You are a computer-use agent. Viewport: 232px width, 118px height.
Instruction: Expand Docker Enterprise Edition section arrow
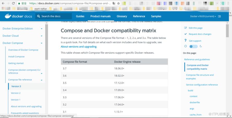[41, 29]
